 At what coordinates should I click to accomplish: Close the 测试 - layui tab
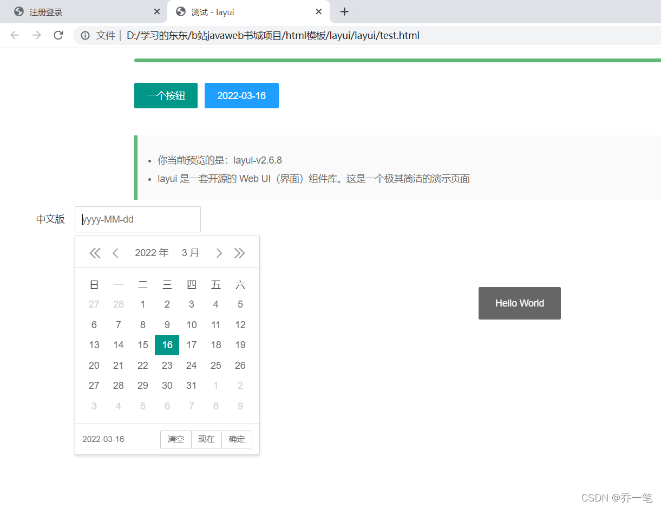319,12
